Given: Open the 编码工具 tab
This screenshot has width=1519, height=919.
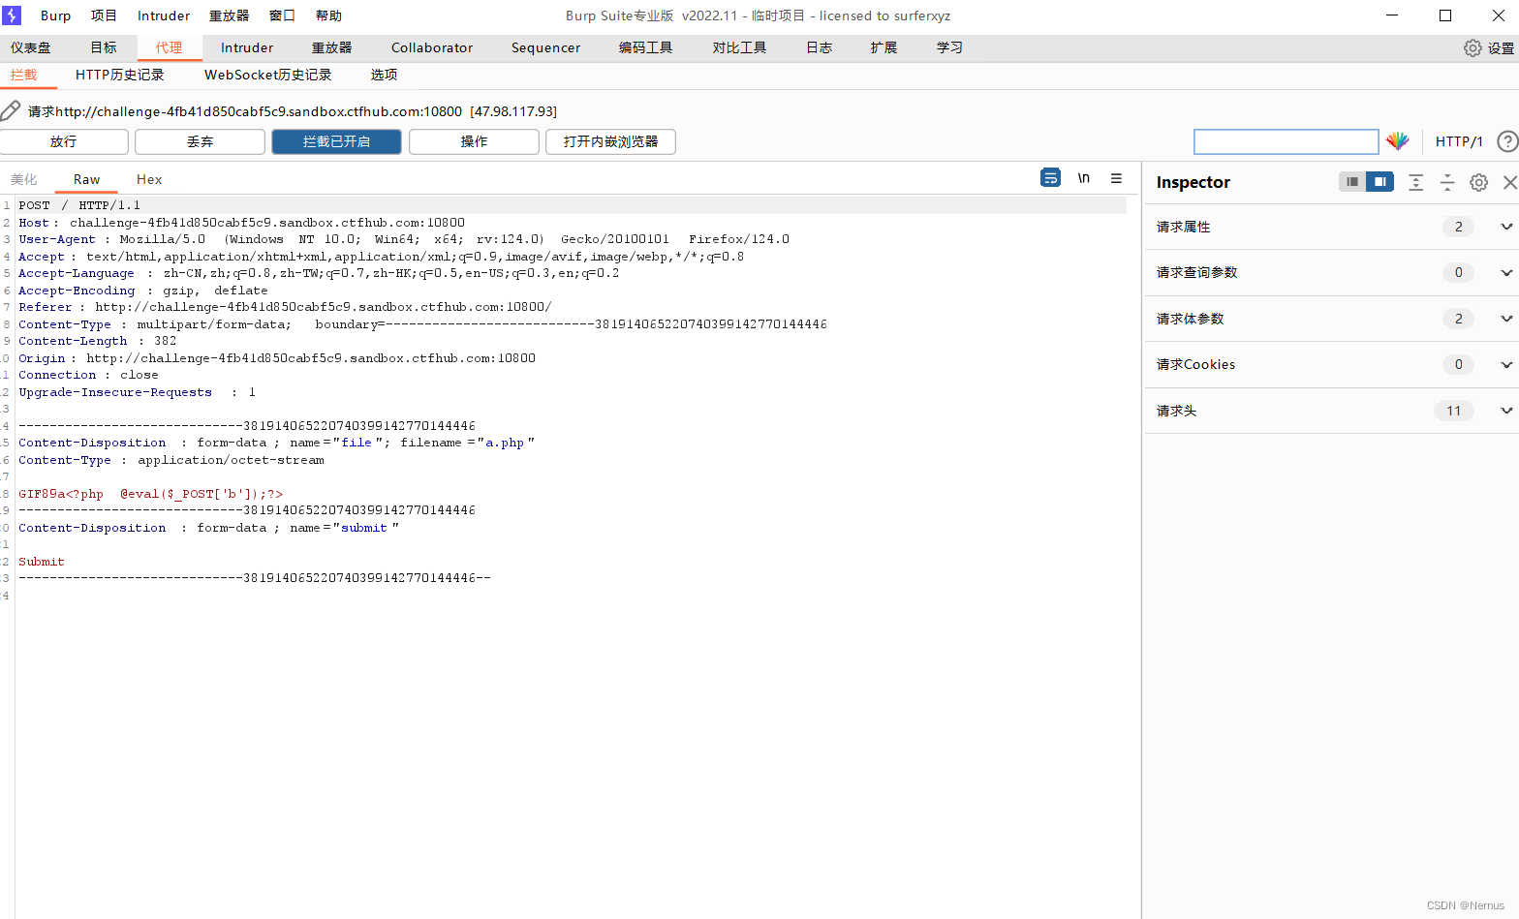Looking at the screenshot, I should pyautogui.click(x=645, y=47).
